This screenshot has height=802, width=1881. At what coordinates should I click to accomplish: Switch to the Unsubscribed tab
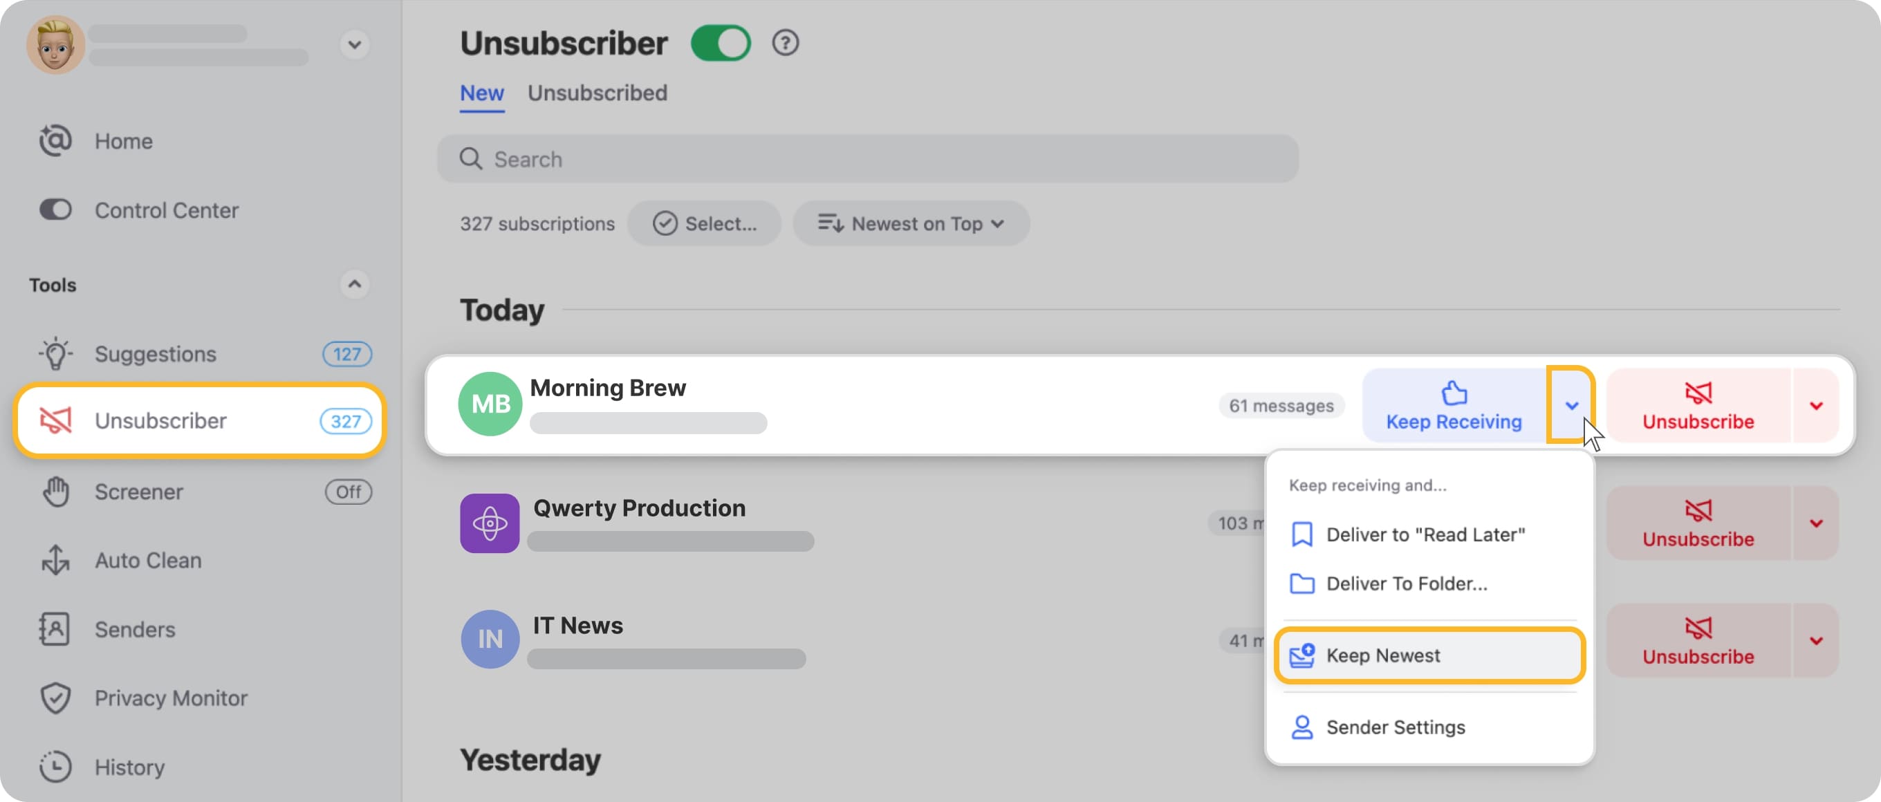597,93
